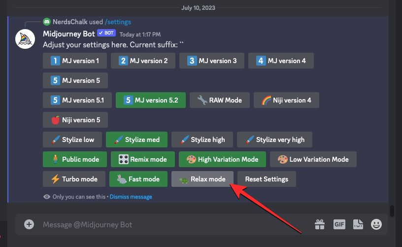Toggle Public mode
Image resolution: width=402 pixels, height=247 pixels.
point(75,159)
